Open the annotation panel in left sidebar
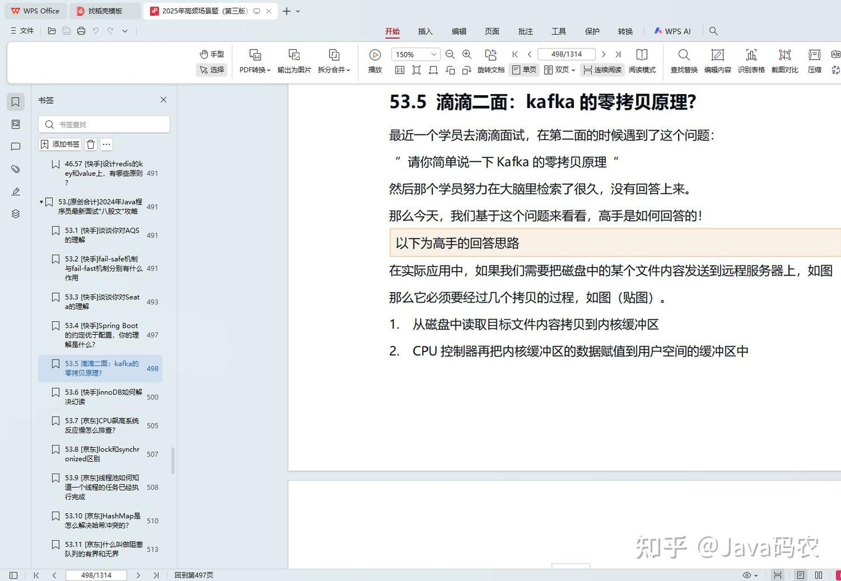The height and width of the screenshot is (581, 841). coord(15,147)
